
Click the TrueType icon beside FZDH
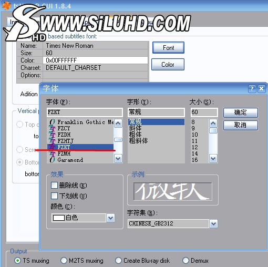(52, 135)
